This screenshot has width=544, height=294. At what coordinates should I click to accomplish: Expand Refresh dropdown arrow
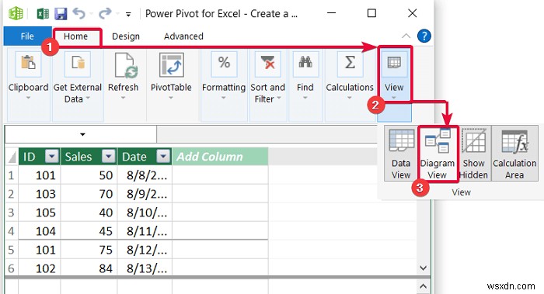point(123,98)
